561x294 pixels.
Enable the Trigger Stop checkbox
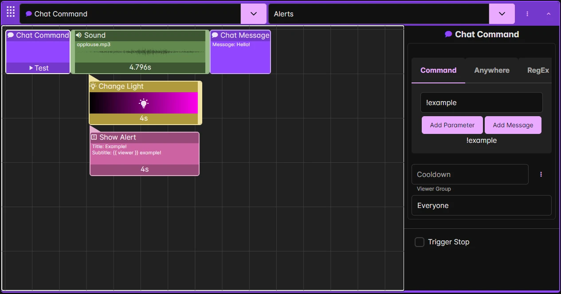pyautogui.click(x=420, y=242)
